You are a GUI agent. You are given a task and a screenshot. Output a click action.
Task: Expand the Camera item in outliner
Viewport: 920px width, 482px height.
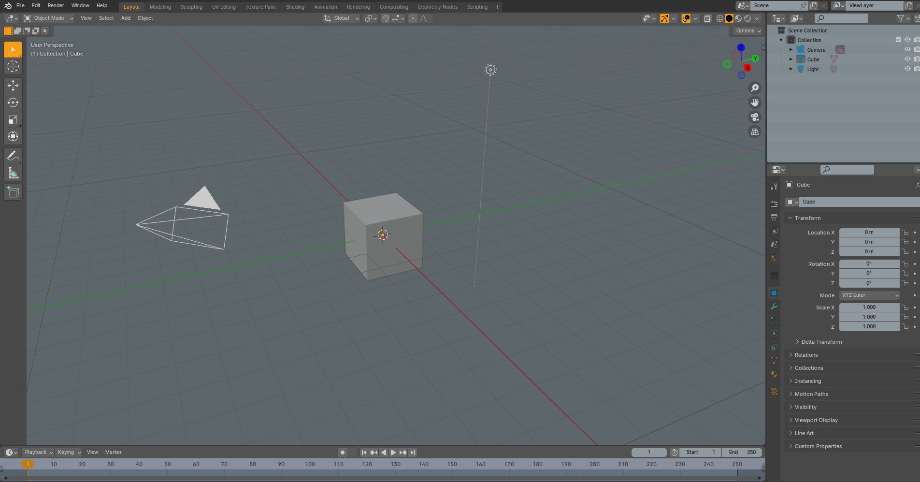point(791,50)
